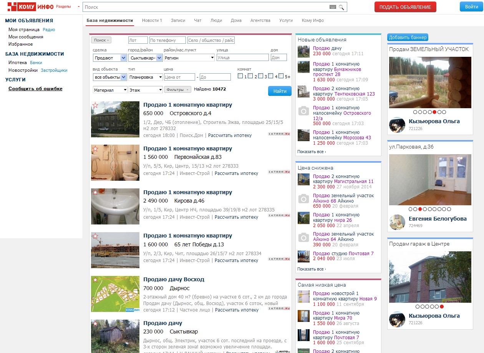This screenshot has height=353, width=484.
Task: Switch to Люди tab
Action: click(216, 20)
